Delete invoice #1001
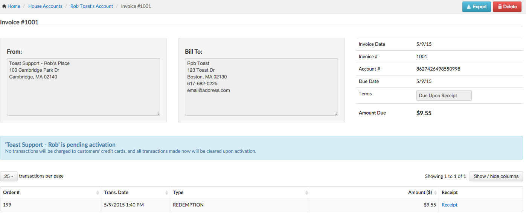Viewport: 526px width, 214px height. [x=507, y=7]
